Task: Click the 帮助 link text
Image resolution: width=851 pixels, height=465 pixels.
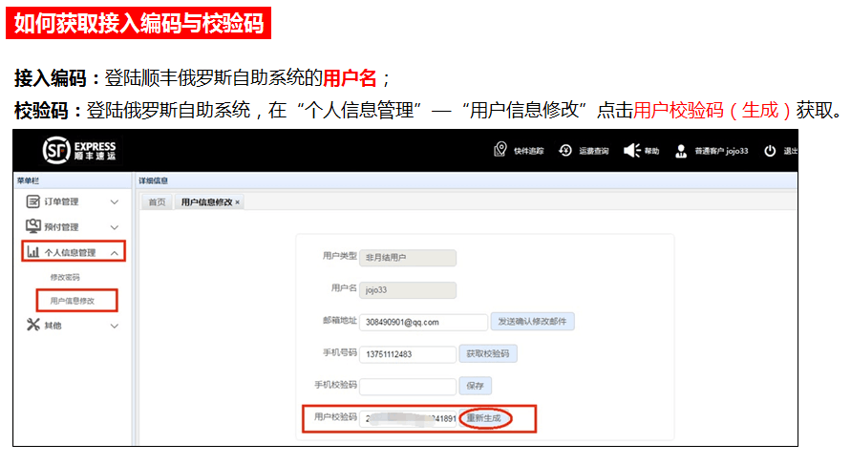Action: (x=651, y=151)
